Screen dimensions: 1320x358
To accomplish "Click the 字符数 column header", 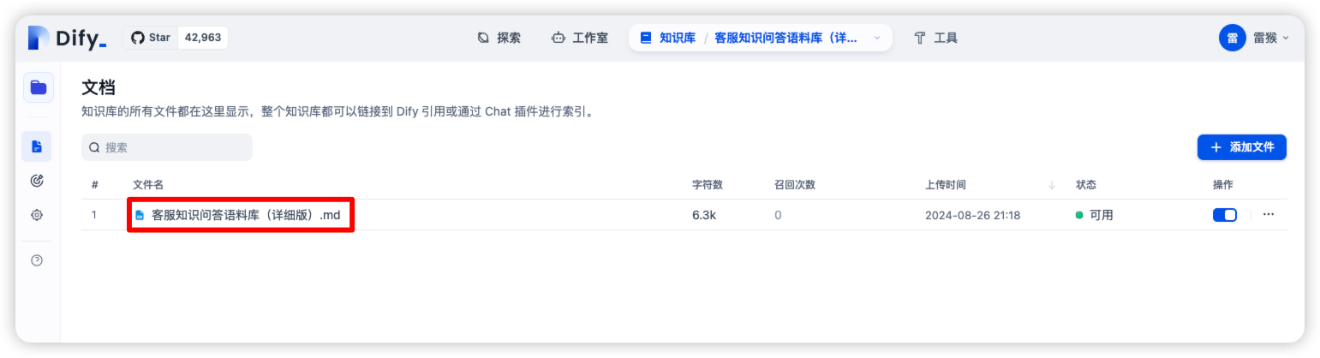I will (x=708, y=185).
